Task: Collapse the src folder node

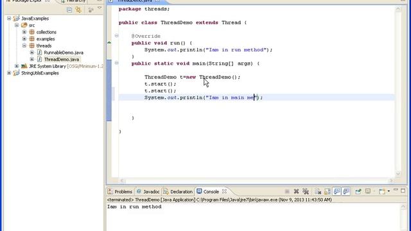Action: coord(17,25)
